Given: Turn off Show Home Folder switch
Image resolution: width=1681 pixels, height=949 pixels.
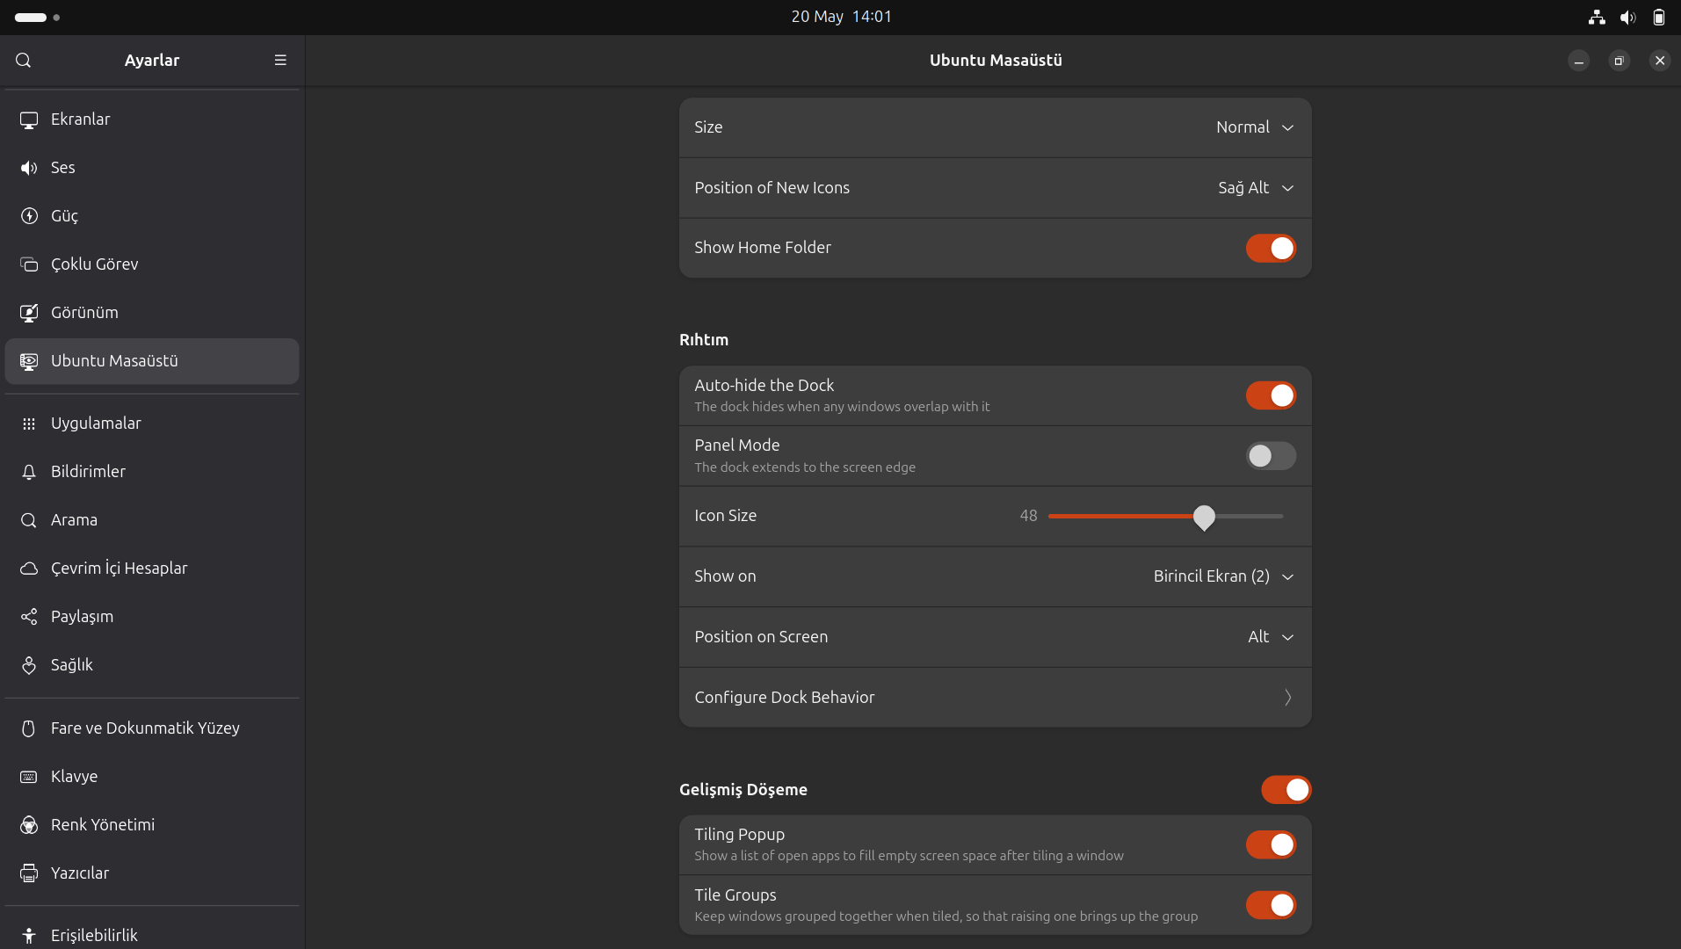Looking at the screenshot, I should click(x=1270, y=249).
